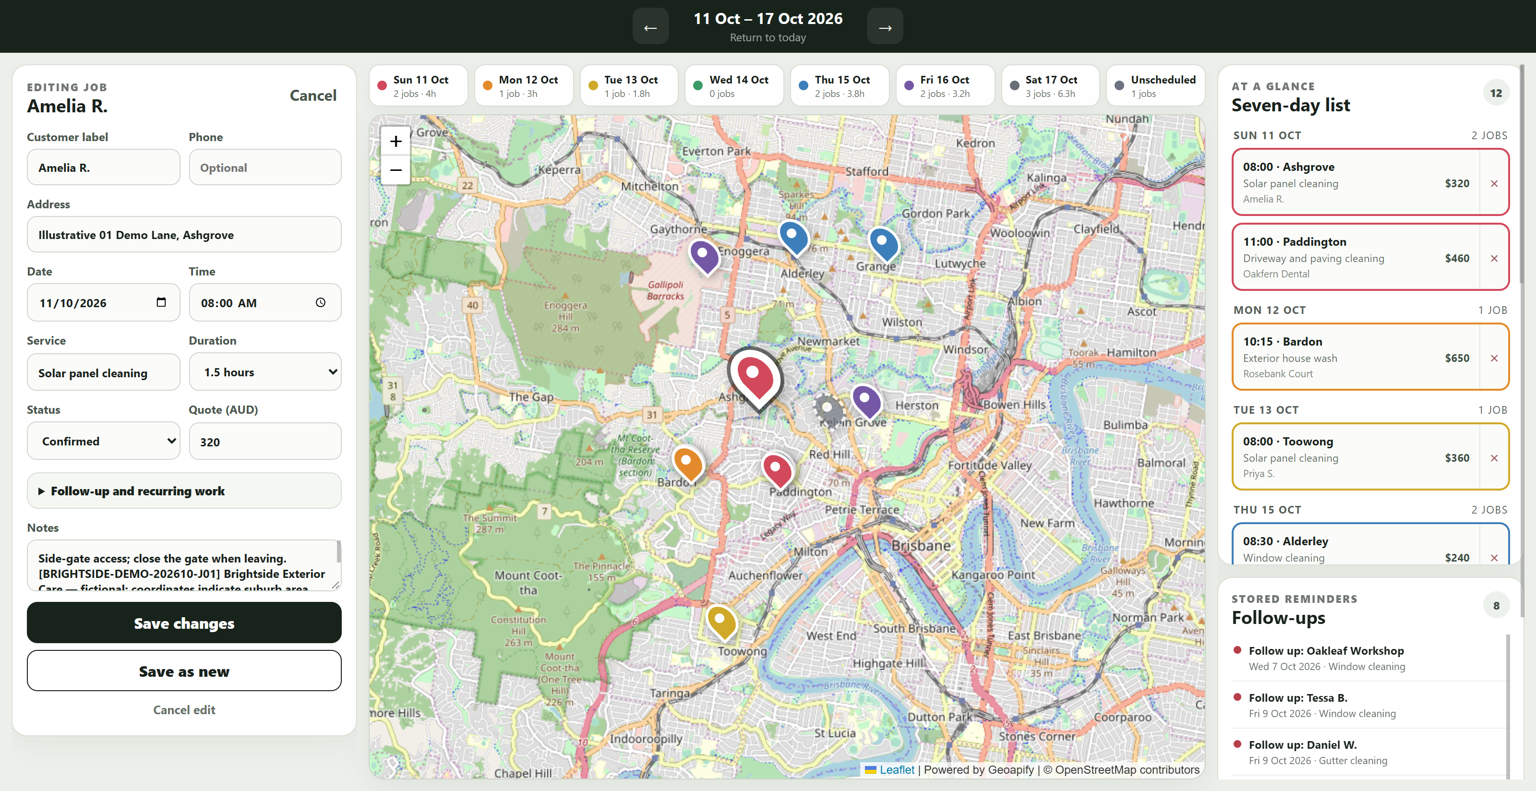Filter to Sat 17 Oct tab
Viewport: 1536px width, 791px height.
[x=1050, y=86]
